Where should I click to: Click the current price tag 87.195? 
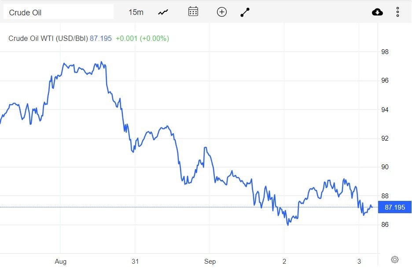tap(394, 207)
